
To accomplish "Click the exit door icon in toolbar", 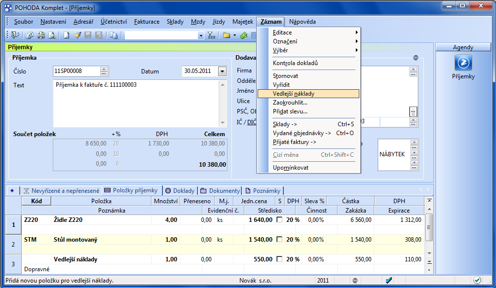I will coord(15,35).
